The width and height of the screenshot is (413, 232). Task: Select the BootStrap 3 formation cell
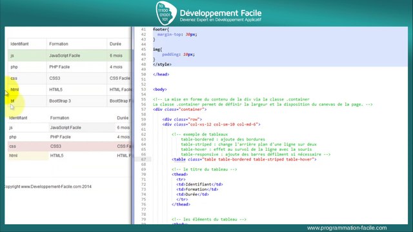coord(77,101)
